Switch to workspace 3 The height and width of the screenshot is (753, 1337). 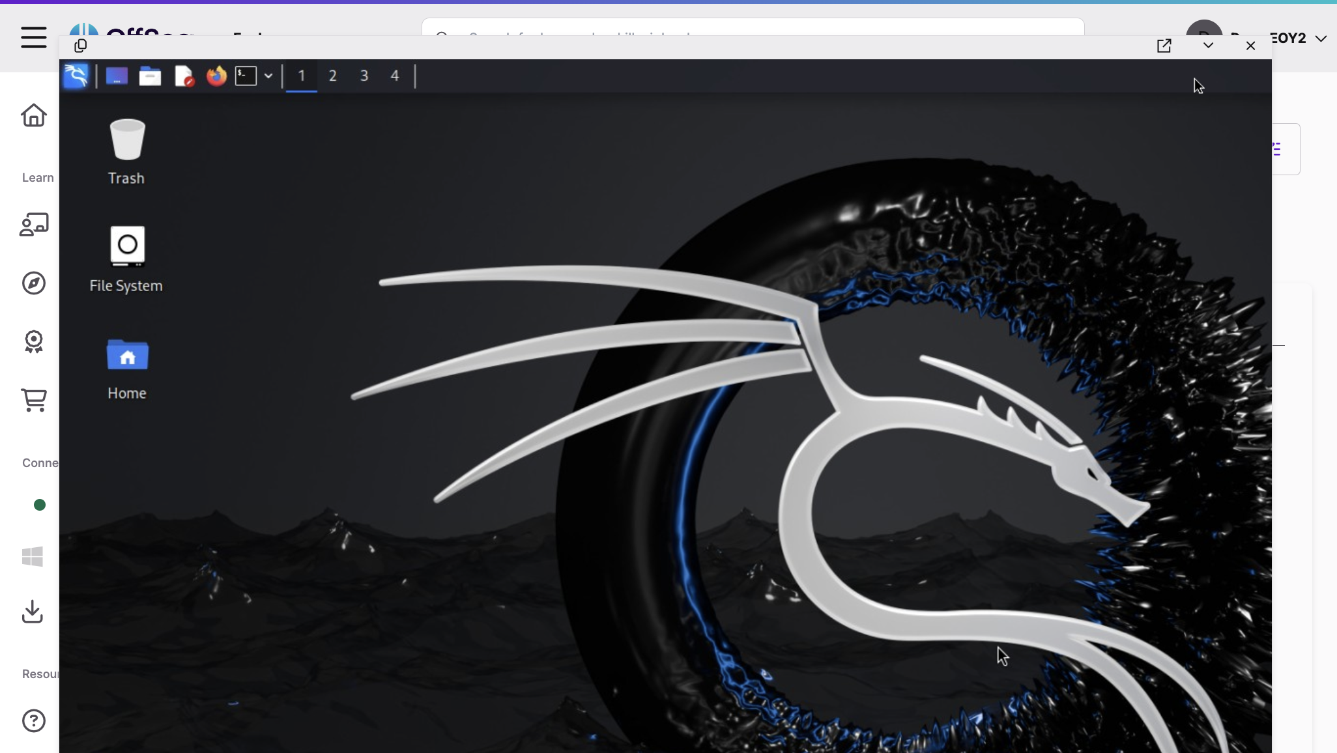pos(364,76)
